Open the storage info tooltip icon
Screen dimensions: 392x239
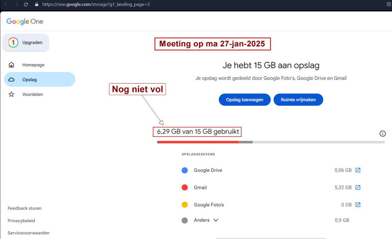pyautogui.click(x=383, y=133)
